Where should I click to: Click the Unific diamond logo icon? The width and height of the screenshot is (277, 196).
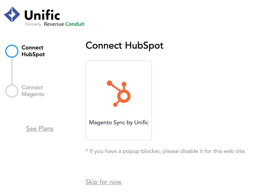coord(12,14)
